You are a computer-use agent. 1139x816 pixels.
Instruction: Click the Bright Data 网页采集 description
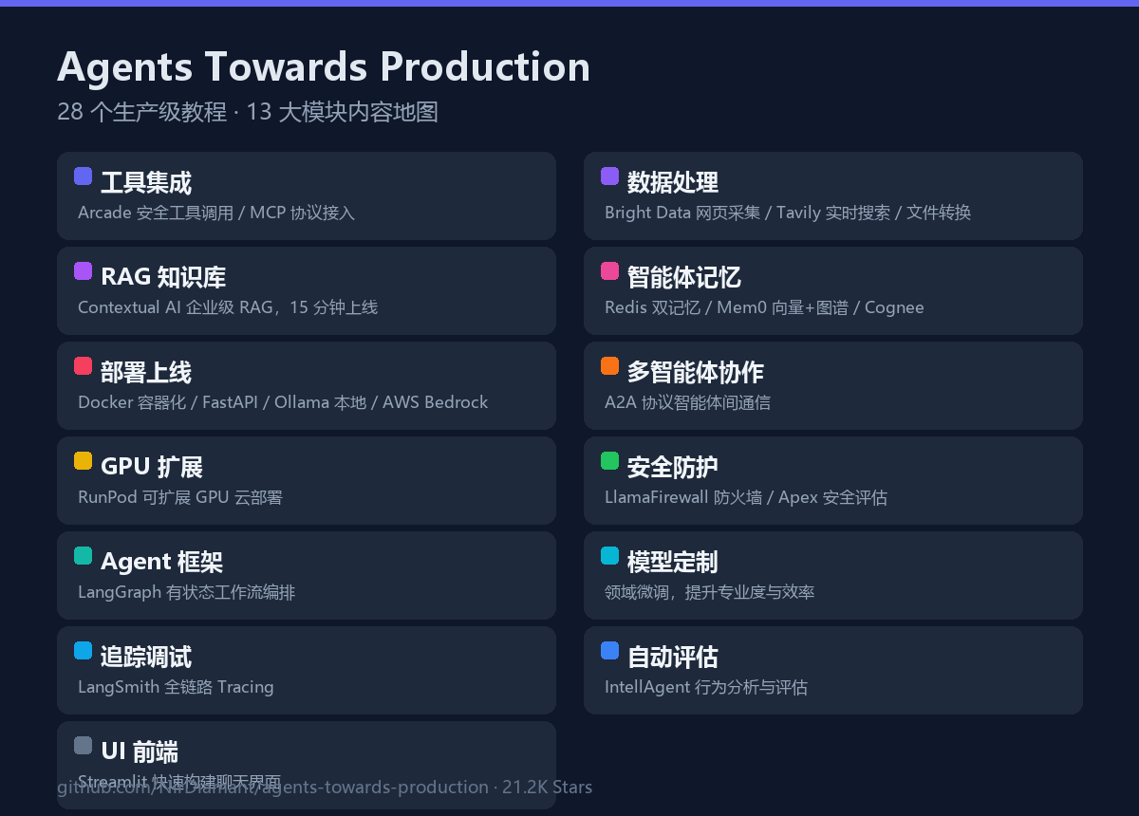[x=788, y=213]
